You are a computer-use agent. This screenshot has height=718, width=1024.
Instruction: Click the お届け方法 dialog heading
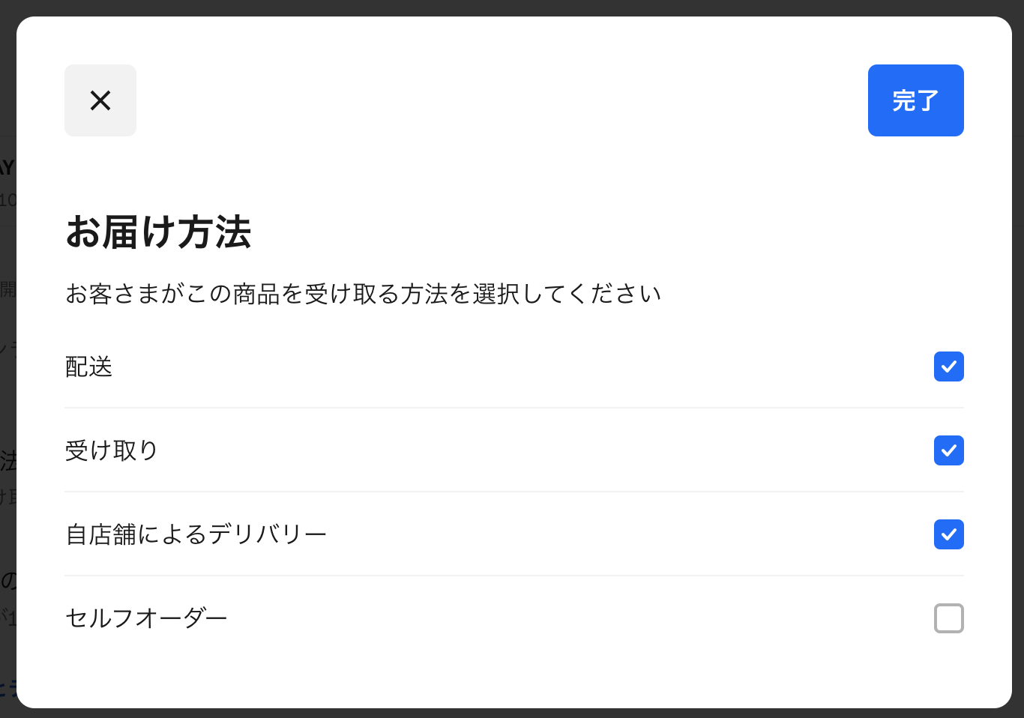pos(160,233)
